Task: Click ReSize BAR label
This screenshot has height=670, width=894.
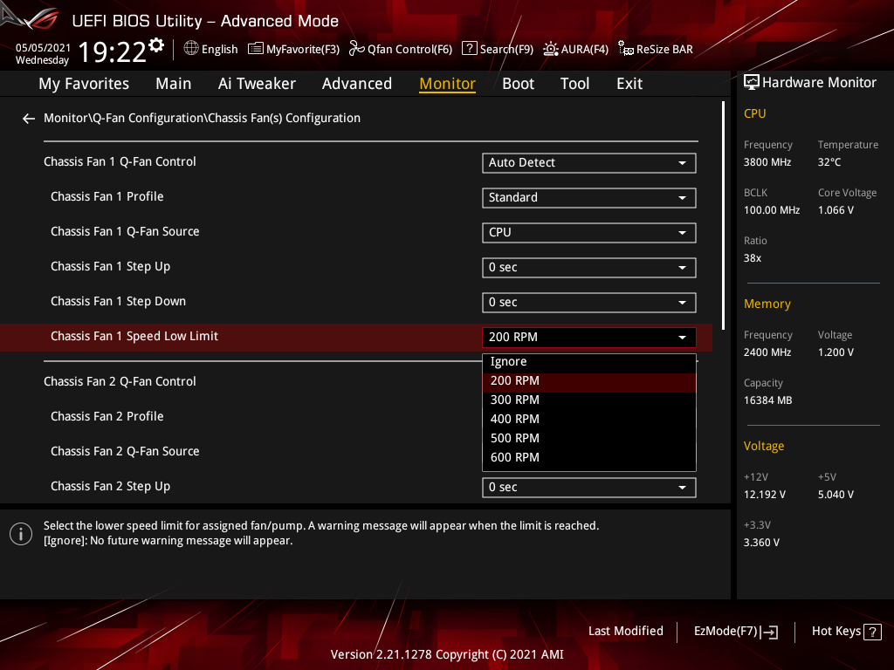Action: pyautogui.click(x=664, y=49)
